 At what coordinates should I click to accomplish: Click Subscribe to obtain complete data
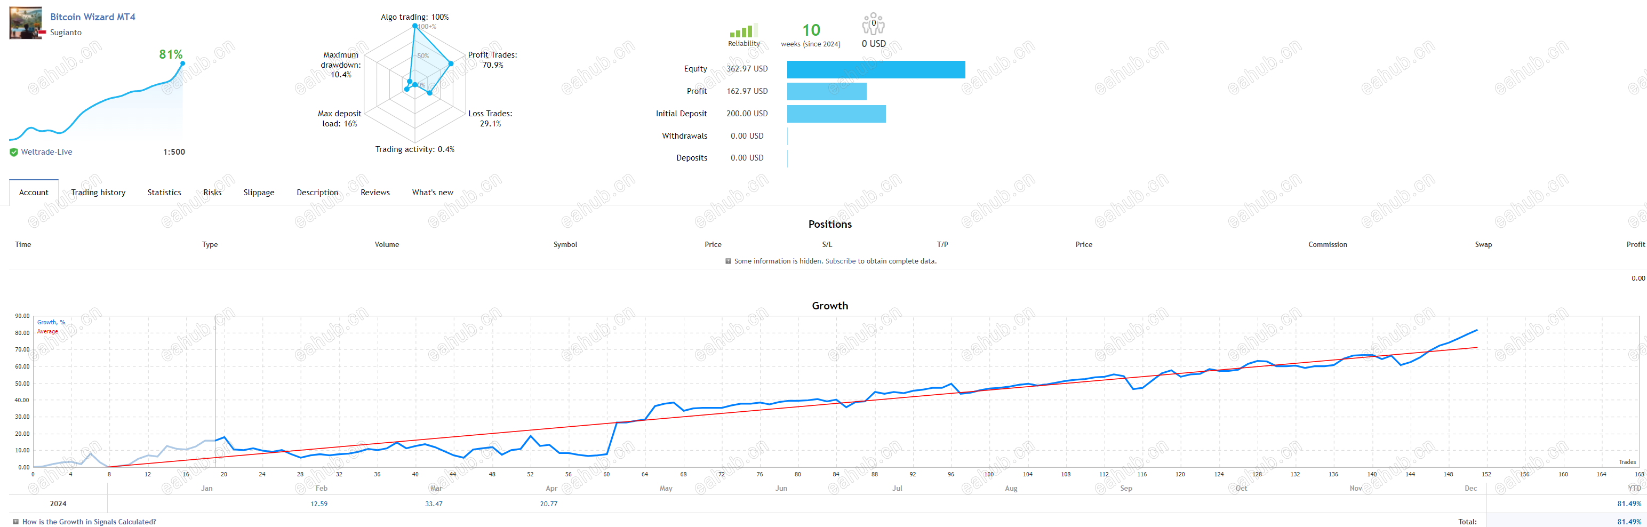840,261
